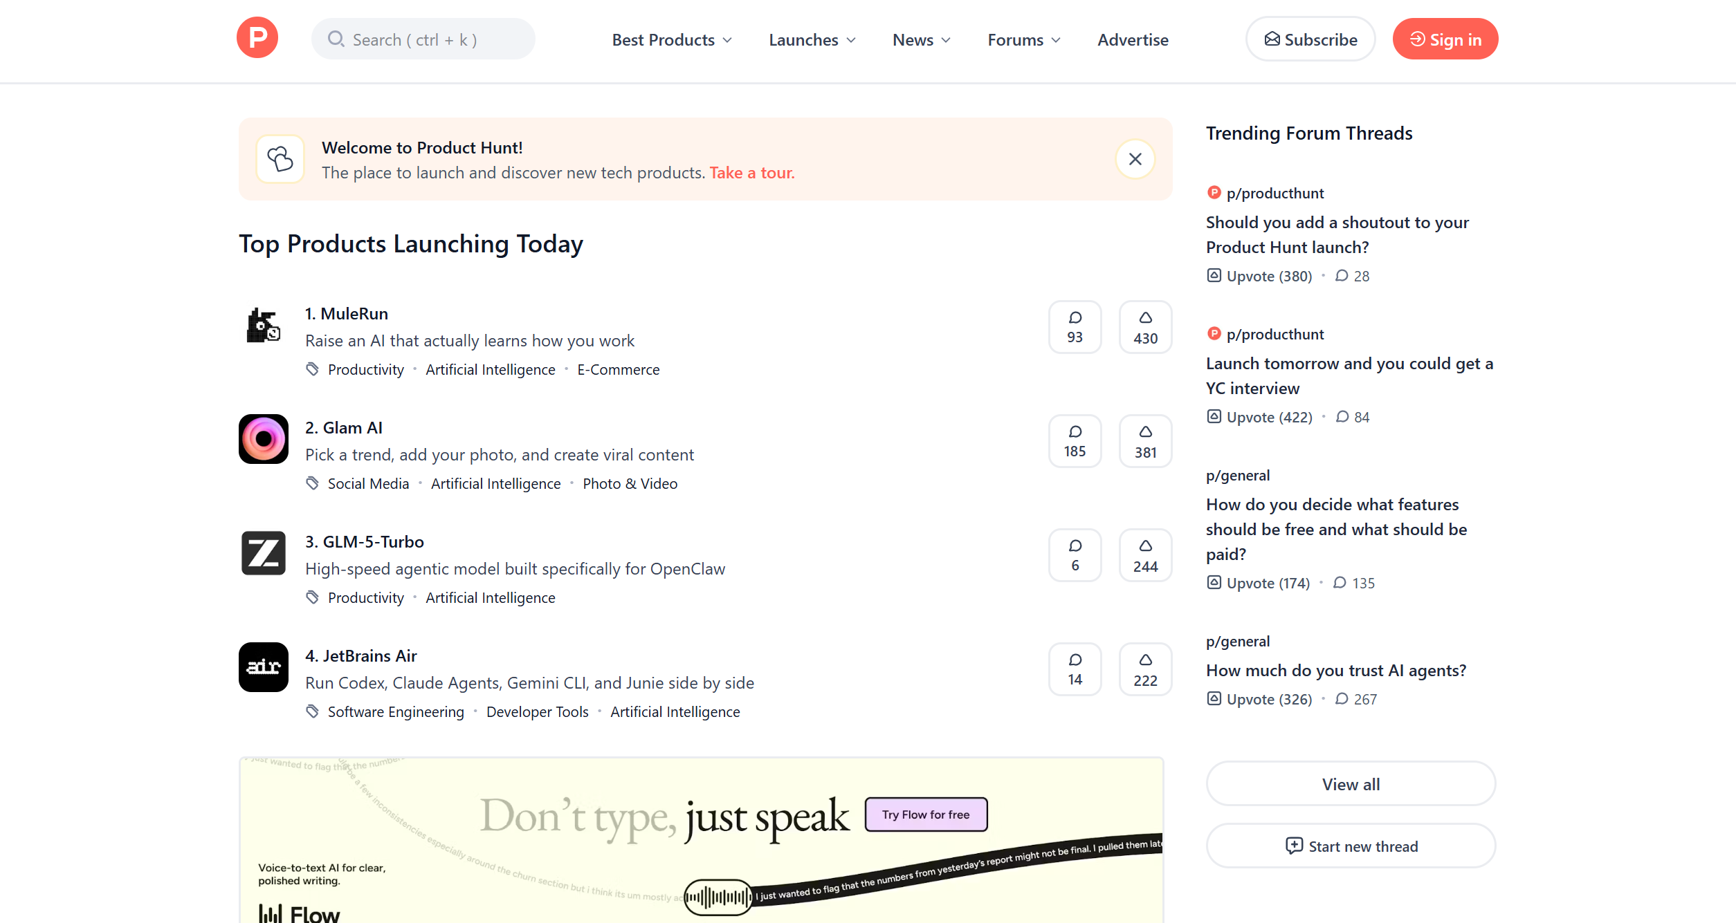Click the GLM-5-Turbo Z logo
1736x923 pixels.
[264, 553]
